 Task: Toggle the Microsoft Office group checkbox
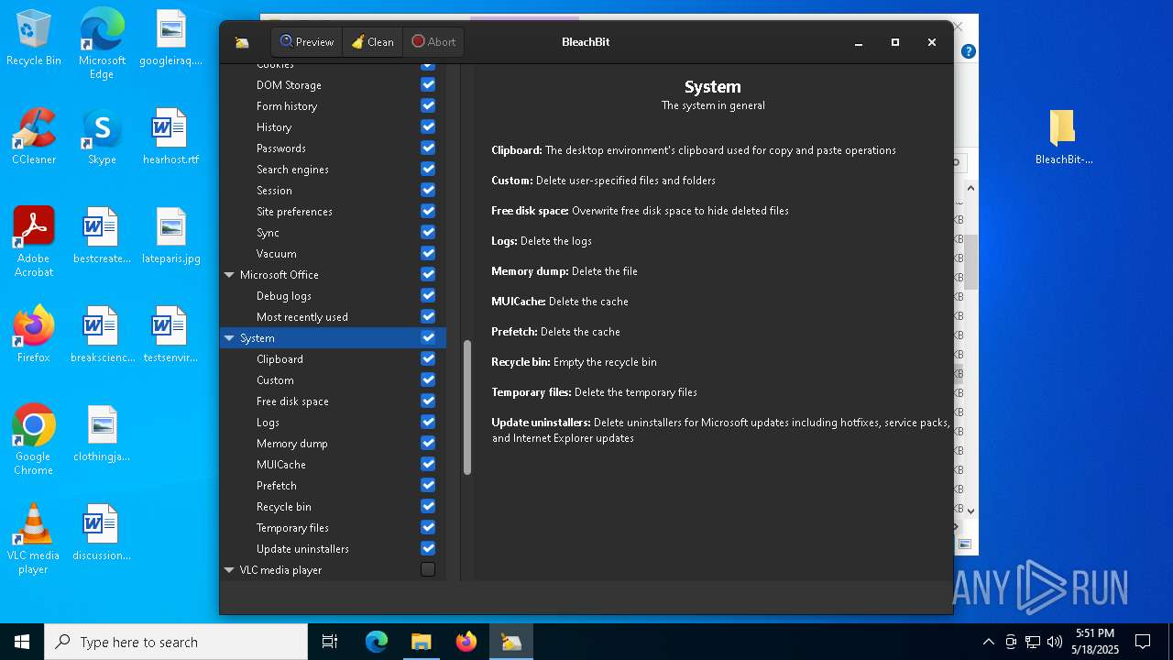[428, 274]
